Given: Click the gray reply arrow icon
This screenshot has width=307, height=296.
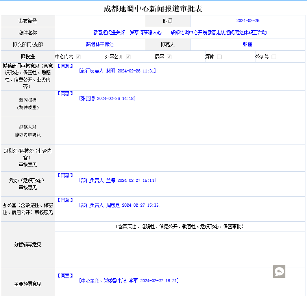Looking at the screenshot, I should click(279, 272).
